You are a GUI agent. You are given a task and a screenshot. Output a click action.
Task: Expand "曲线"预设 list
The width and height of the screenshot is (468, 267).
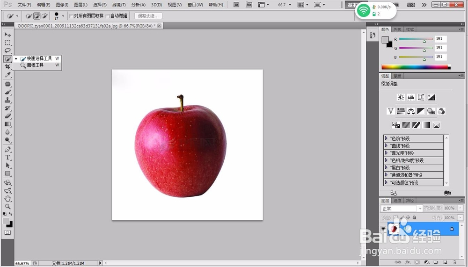[386, 145]
